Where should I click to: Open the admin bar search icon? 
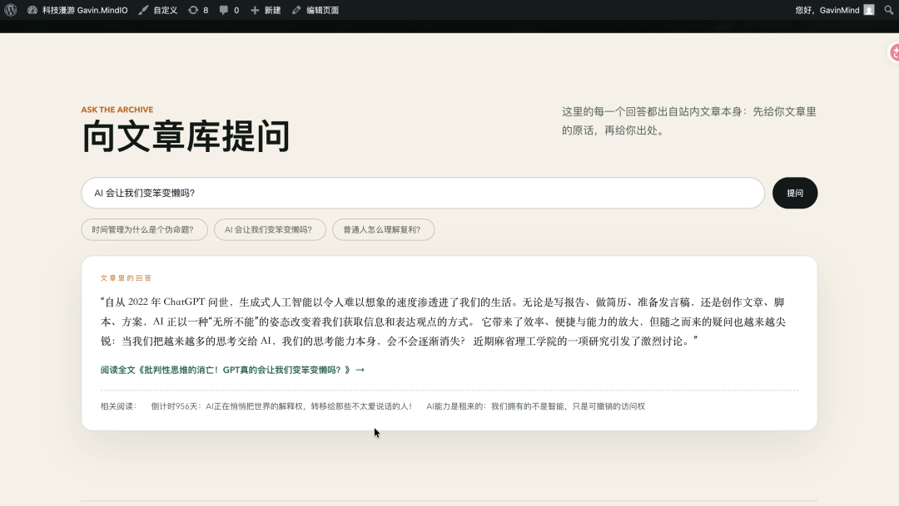[x=889, y=10]
